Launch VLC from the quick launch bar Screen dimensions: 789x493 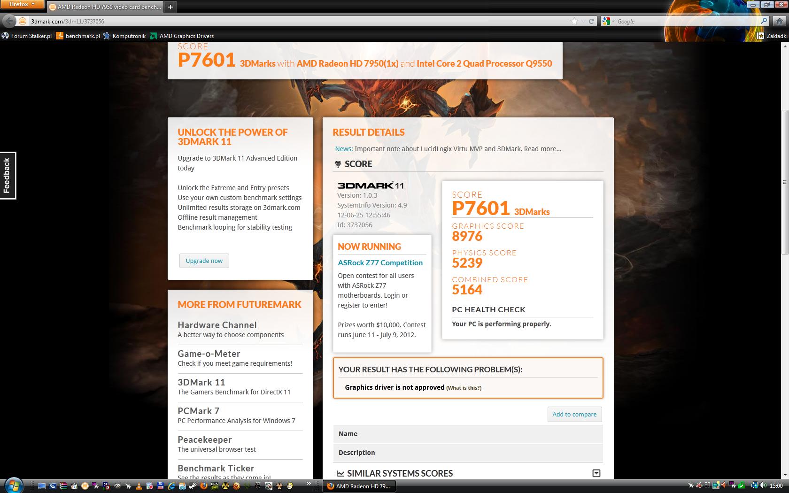(139, 486)
